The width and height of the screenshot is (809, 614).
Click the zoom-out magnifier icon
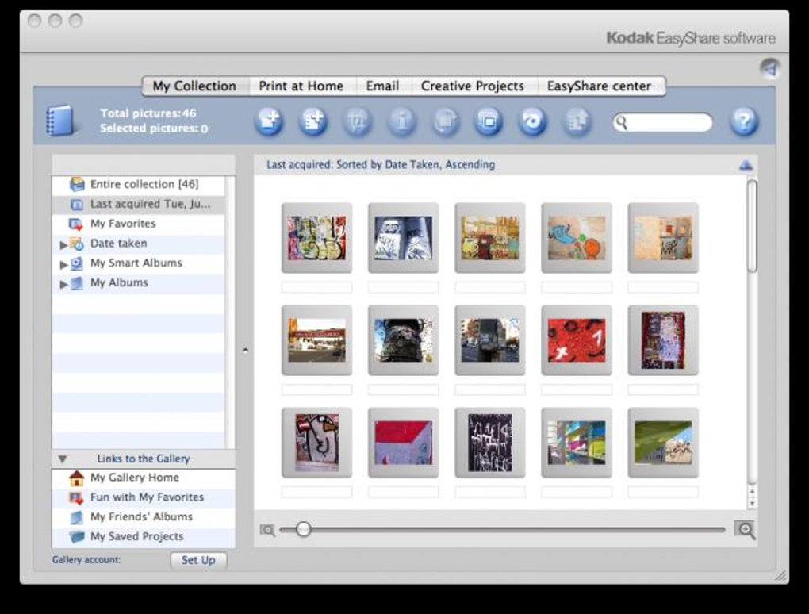(x=267, y=530)
